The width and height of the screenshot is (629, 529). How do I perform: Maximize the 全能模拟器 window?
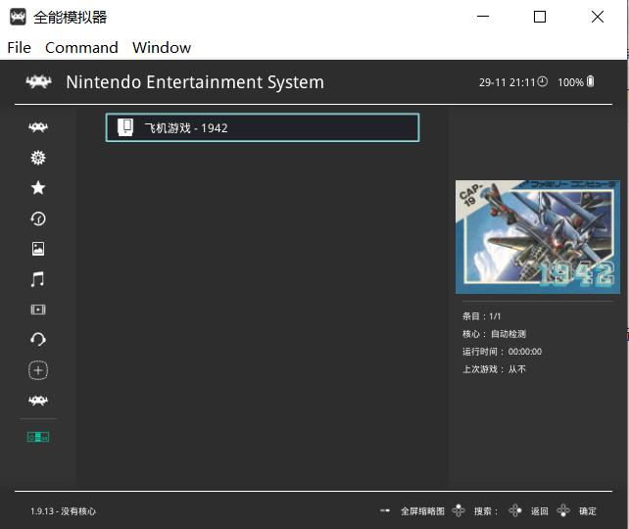click(x=540, y=17)
